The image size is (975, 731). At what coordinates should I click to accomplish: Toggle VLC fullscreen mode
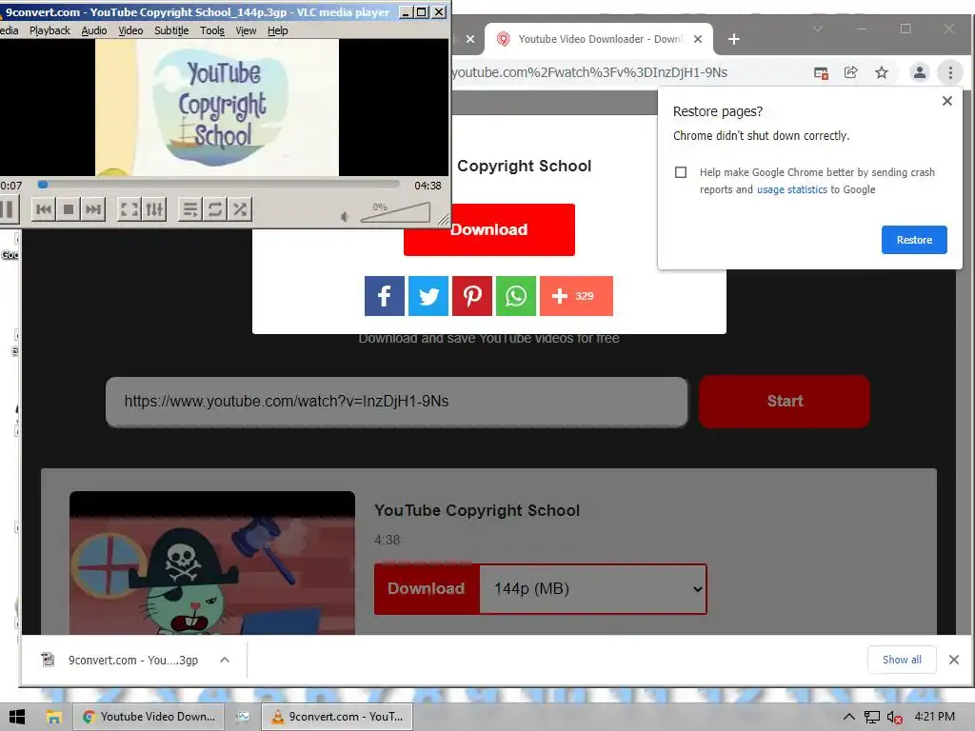tap(129, 209)
